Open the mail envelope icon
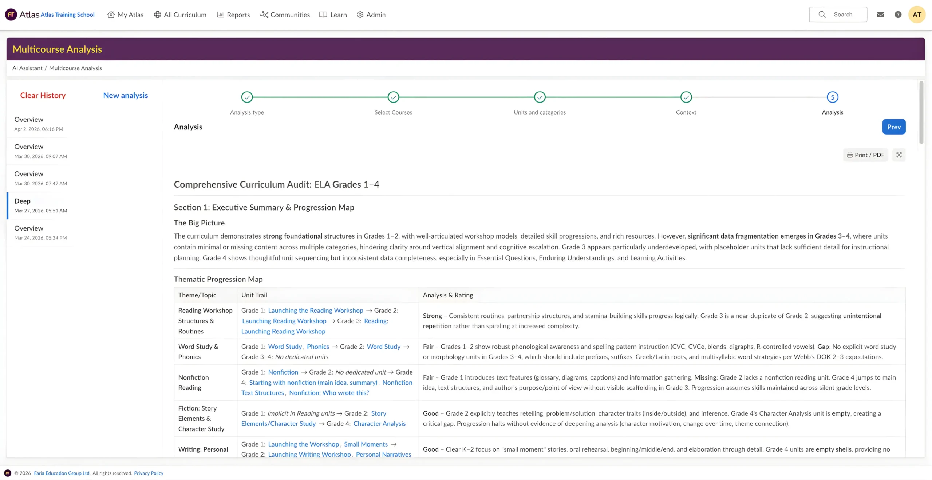 [x=880, y=15]
